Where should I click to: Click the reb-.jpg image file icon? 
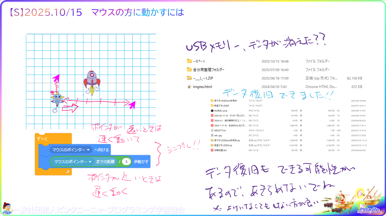click(212, 135)
